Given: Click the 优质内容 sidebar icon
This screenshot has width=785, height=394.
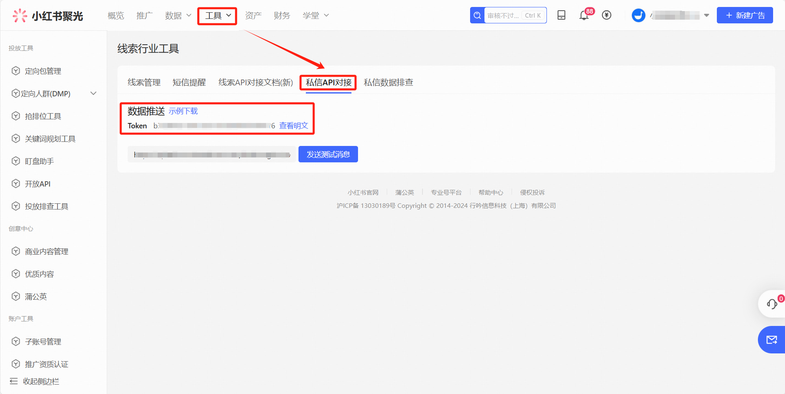Looking at the screenshot, I should click(16, 274).
